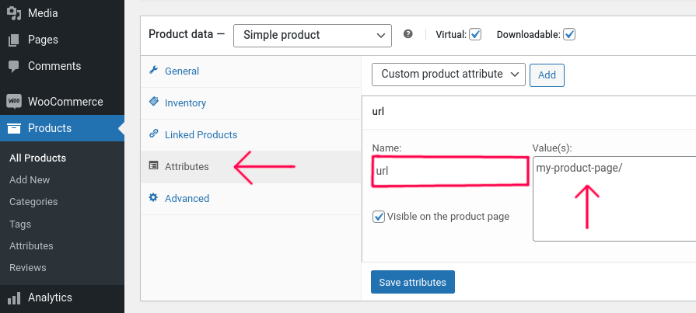Switch to the General tab
696x313 pixels.
[x=250, y=71]
